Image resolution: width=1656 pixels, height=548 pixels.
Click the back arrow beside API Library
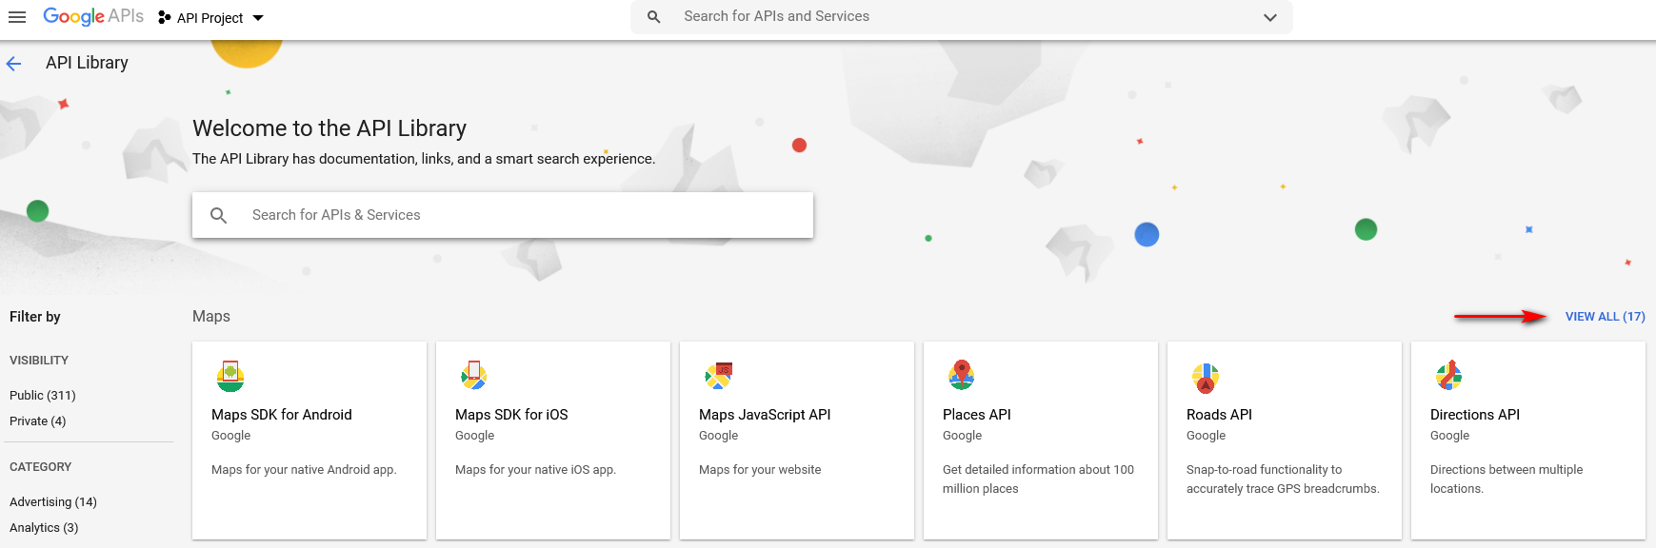click(14, 64)
